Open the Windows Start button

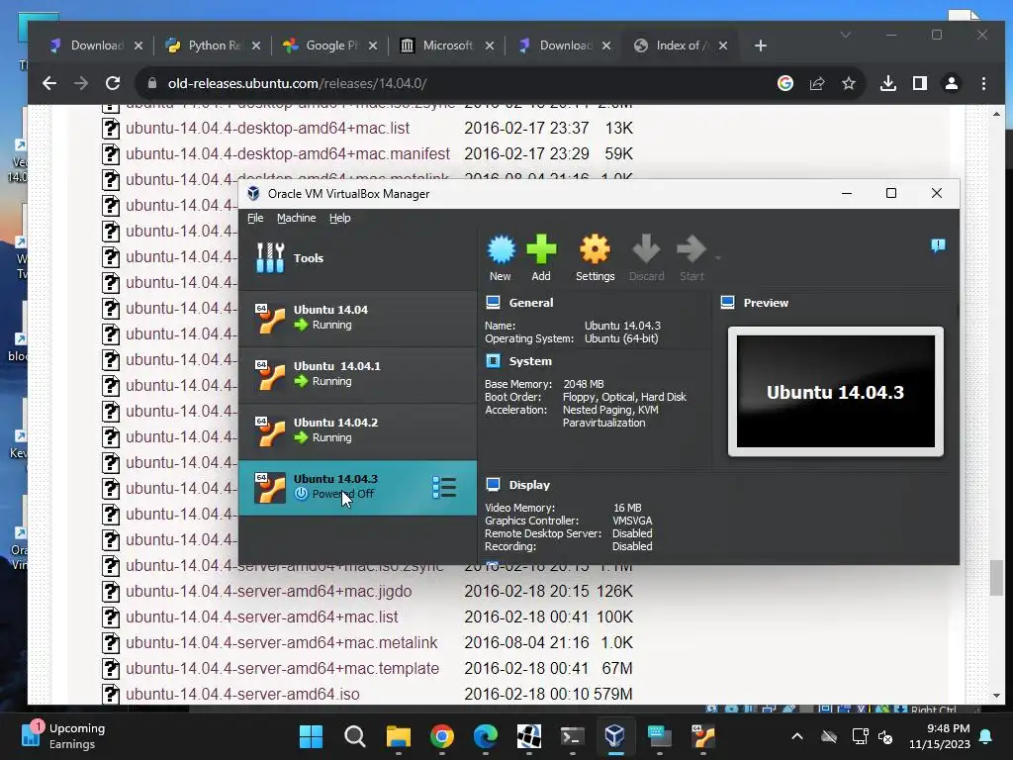tap(311, 736)
